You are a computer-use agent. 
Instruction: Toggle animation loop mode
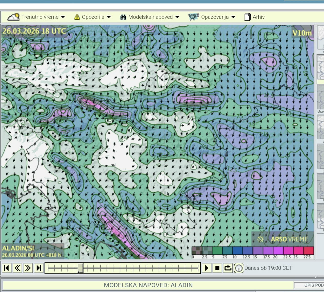click(228, 268)
